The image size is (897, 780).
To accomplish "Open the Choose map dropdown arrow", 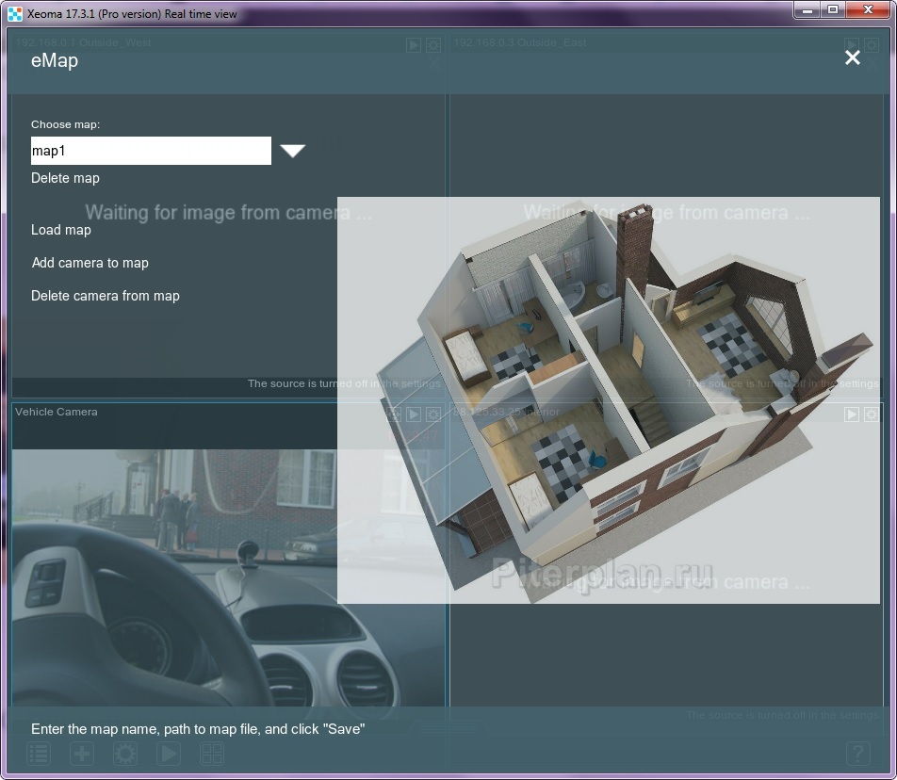I will click(x=293, y=151).
